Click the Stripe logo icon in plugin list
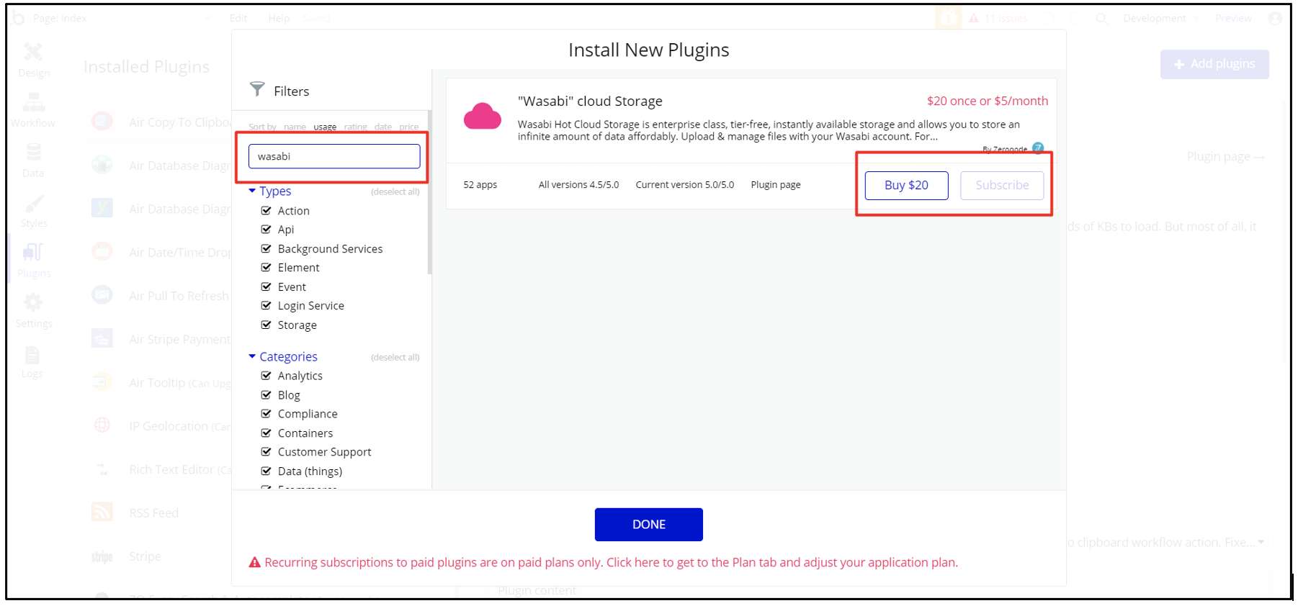Image resolution: width=1298 pixels, height=606 pixels. click(102, 556)
